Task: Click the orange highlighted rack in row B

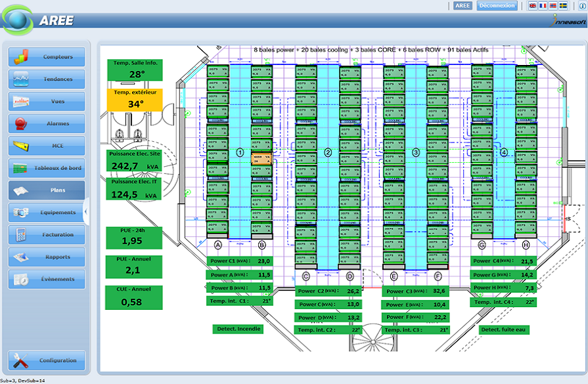Action: click(261, 159)
